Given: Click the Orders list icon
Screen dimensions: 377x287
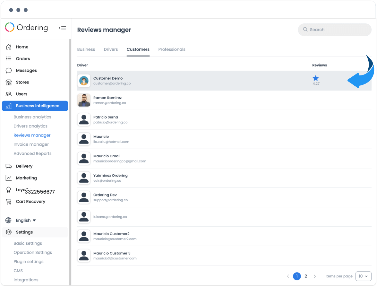Looking at the screenshot, I should (9, 58).
